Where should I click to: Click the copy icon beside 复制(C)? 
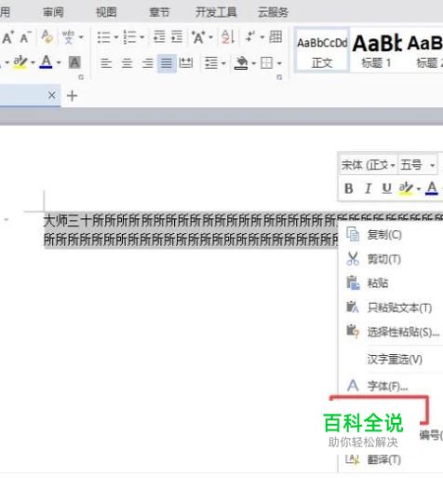pyautogui.click(x=353, y=235)
